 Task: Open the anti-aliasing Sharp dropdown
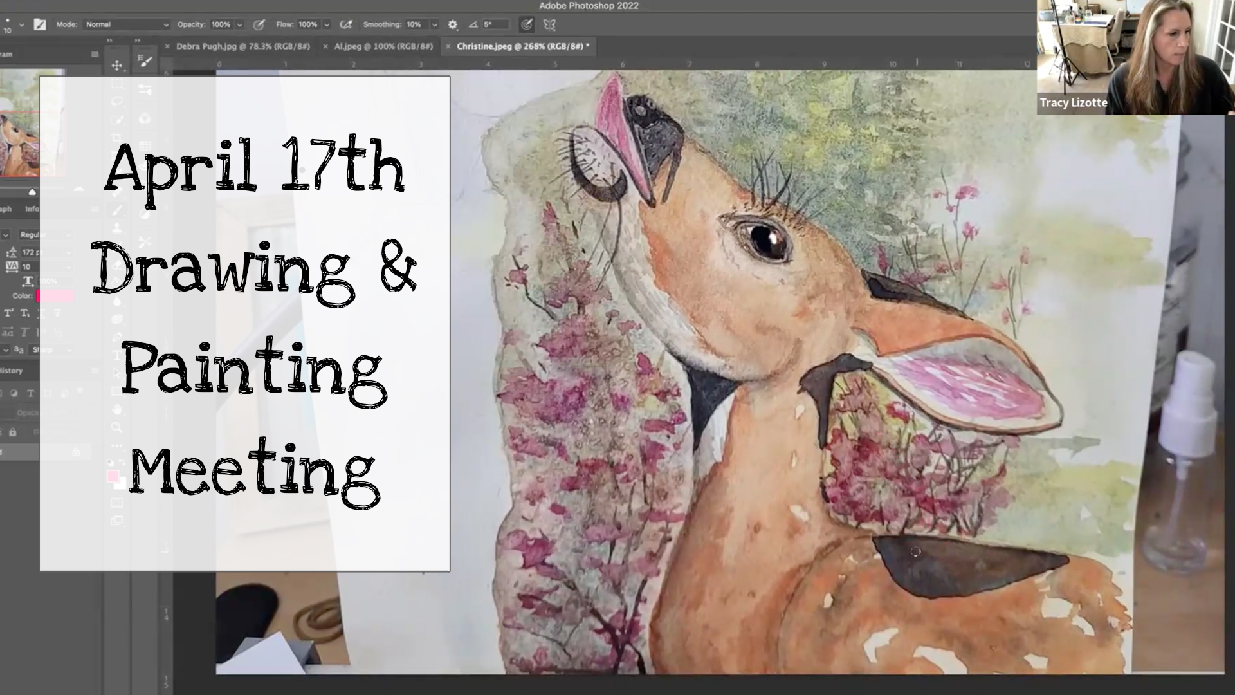point(51,349)
